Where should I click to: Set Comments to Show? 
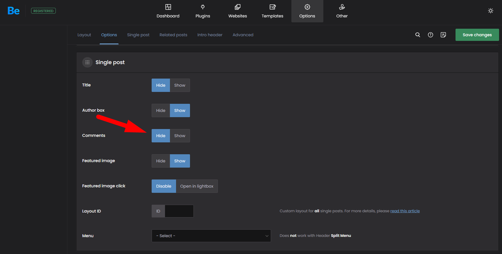click(x=180, y=136)
